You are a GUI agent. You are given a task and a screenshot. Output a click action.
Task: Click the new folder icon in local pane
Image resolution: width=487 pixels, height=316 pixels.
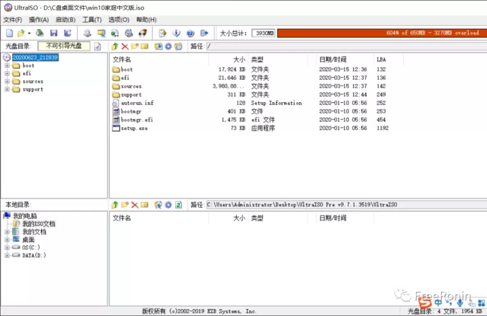tap(125, 205)
